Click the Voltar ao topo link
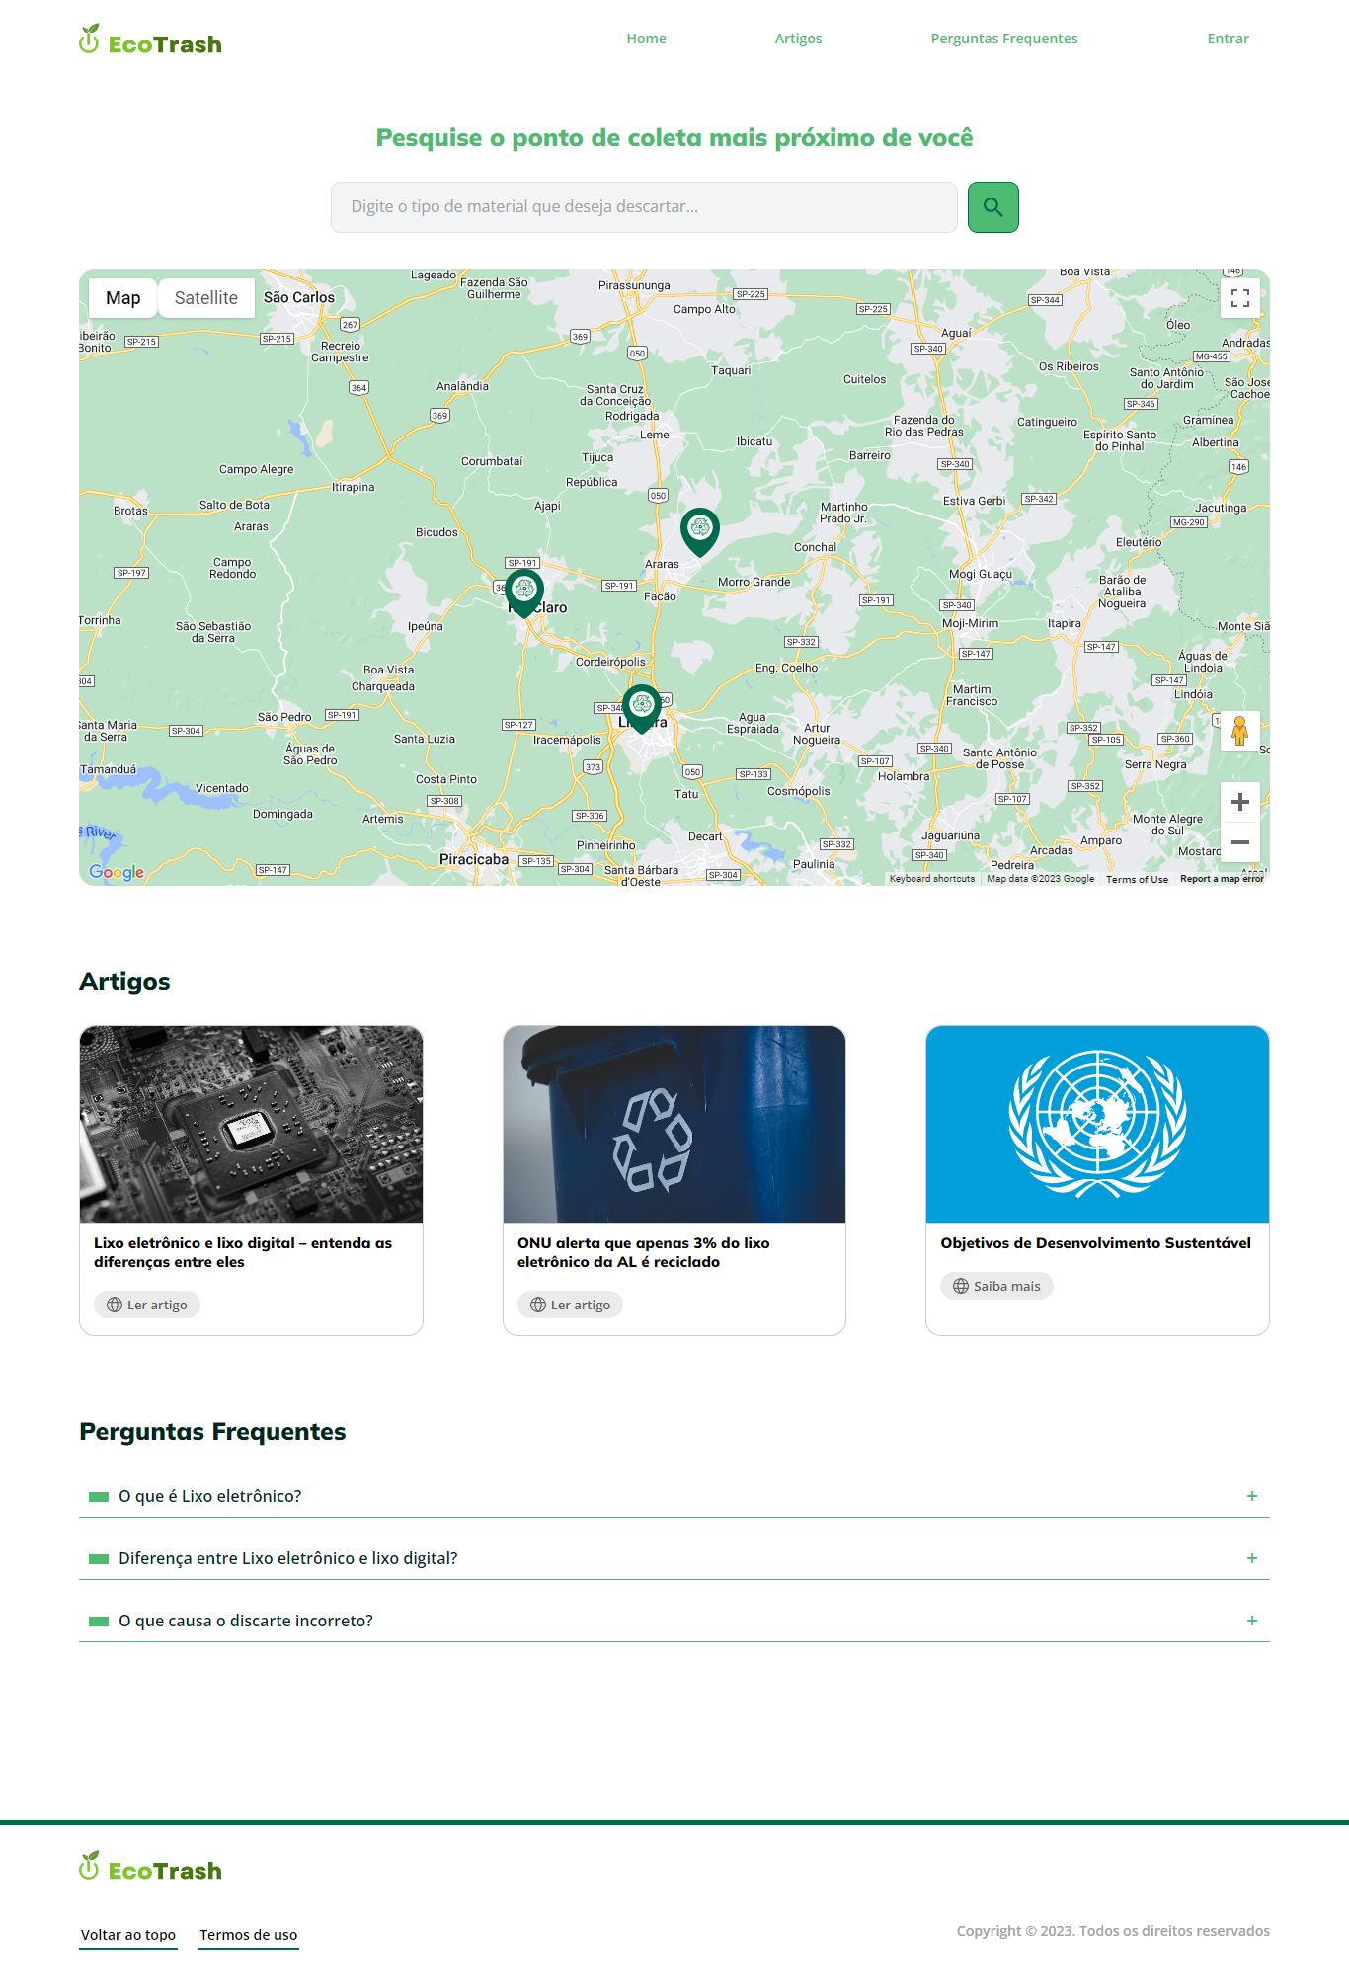 [128, 1935]
